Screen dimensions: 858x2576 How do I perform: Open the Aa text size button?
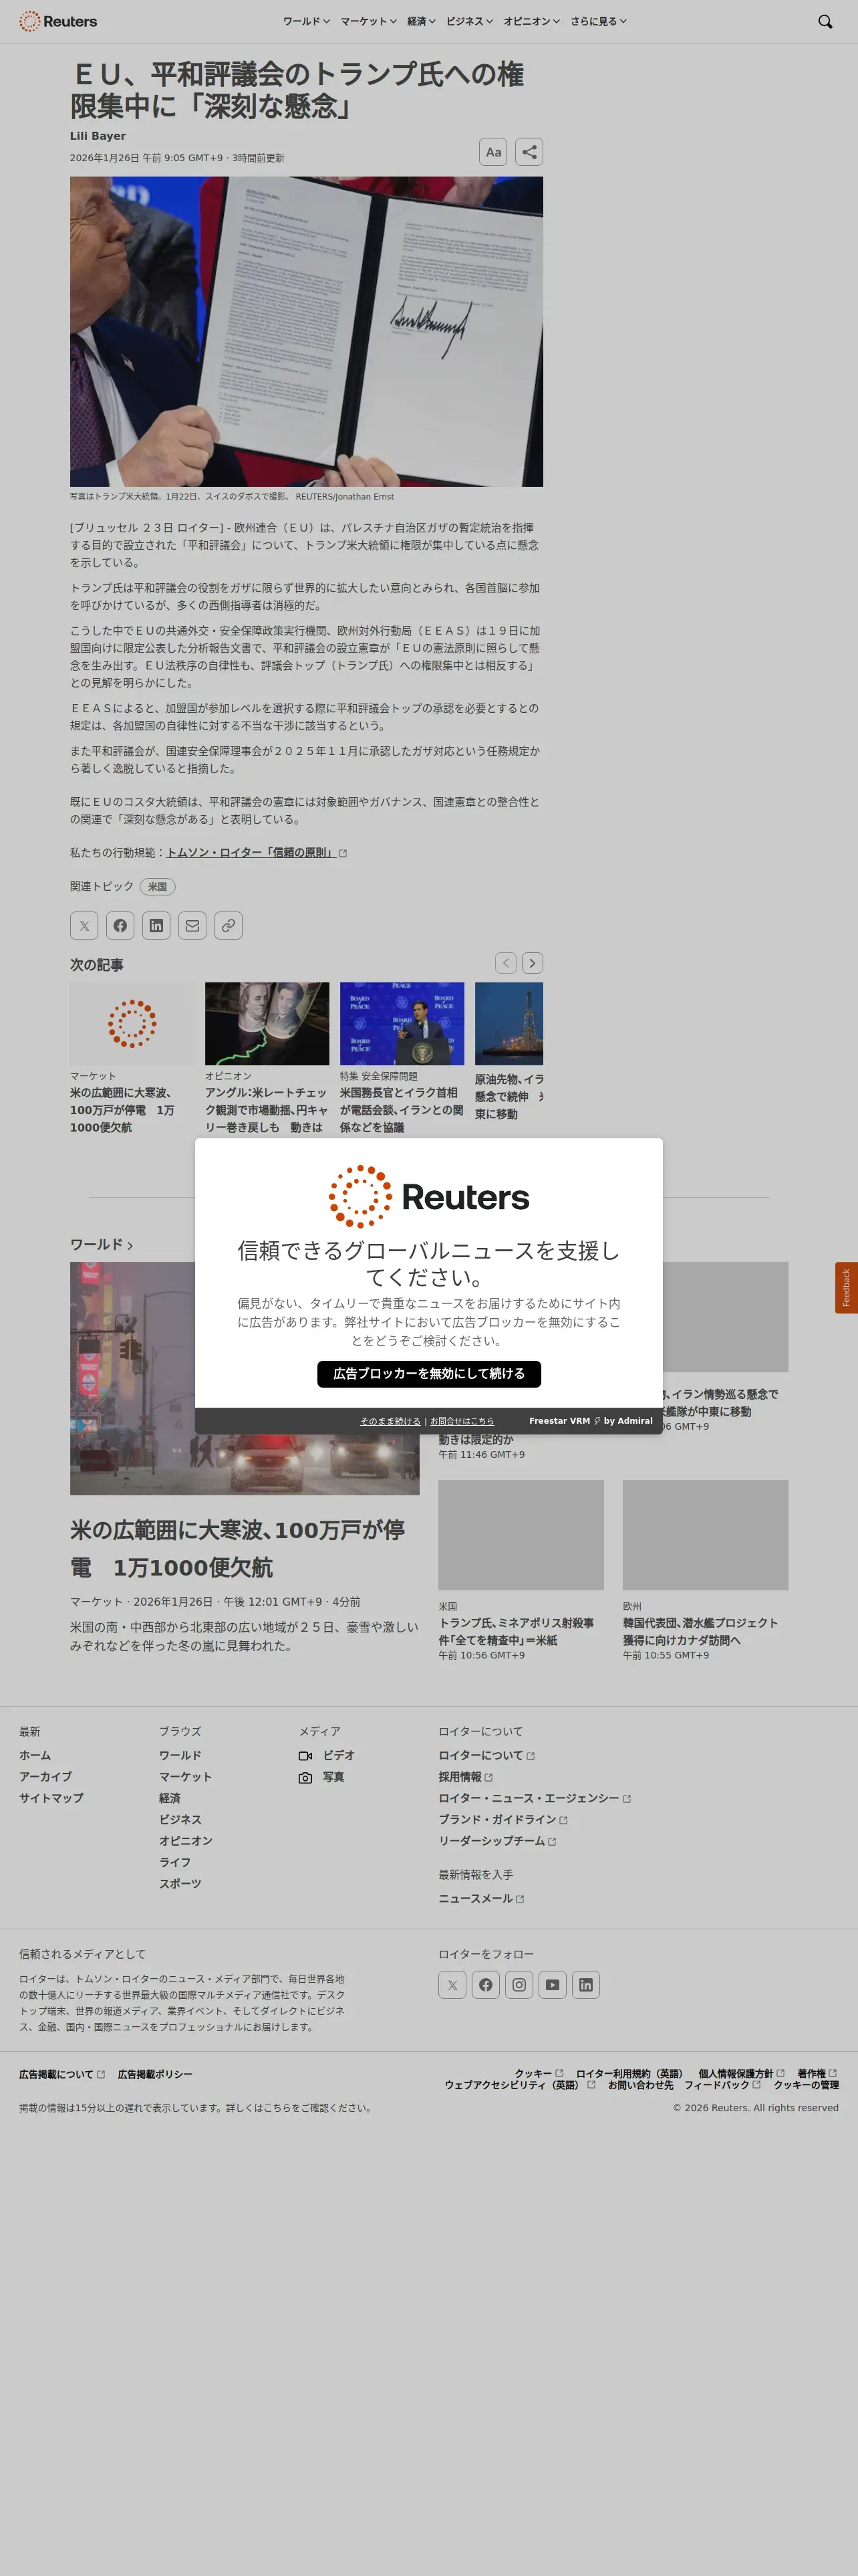[x=493, y=152]
